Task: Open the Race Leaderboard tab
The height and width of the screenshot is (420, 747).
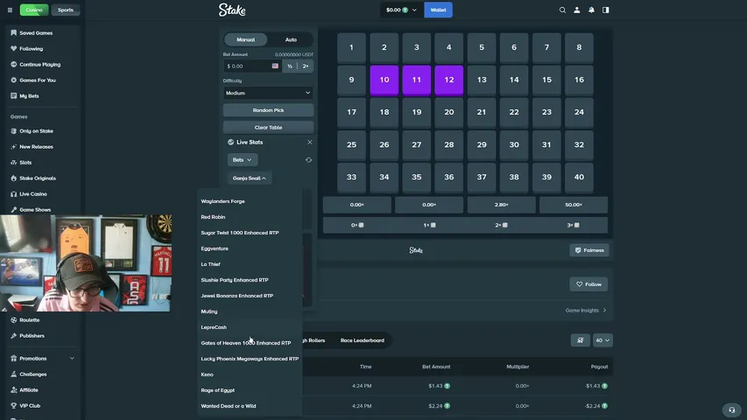Action: [x=362, y=340]
